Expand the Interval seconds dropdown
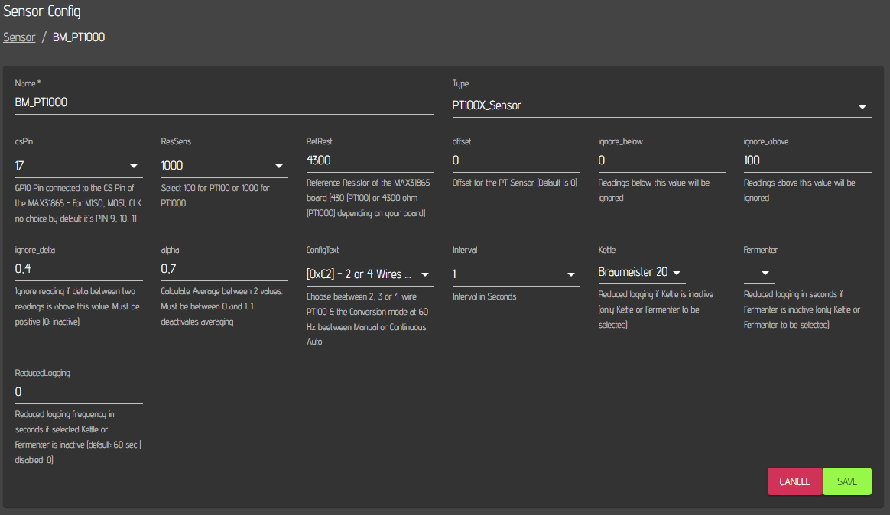Screen dimensions: 890x515 click(570, 274)
